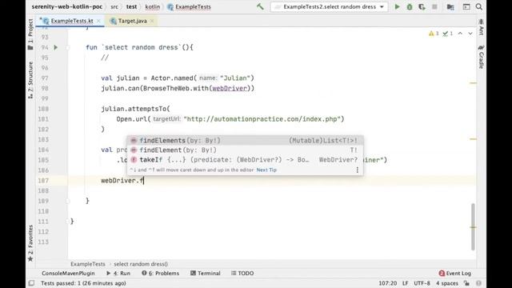Select findElement(by: By!) completion suggestion
The width and height of the screenshot is (512, 288).
pyautogui.click(x=245, y=150)
